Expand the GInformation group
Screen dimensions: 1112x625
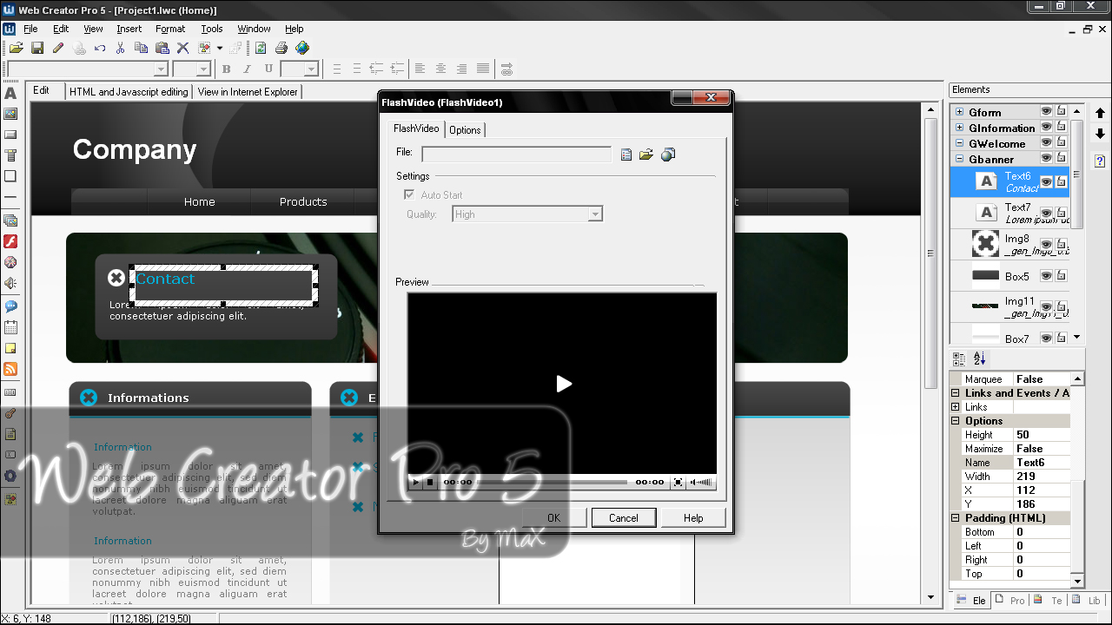point(960,128)
